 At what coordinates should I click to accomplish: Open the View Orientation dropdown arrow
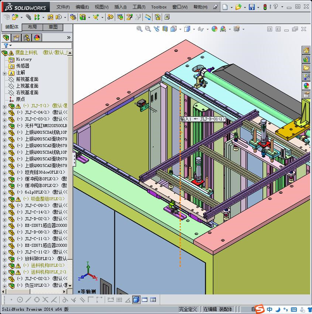[180, 30]
